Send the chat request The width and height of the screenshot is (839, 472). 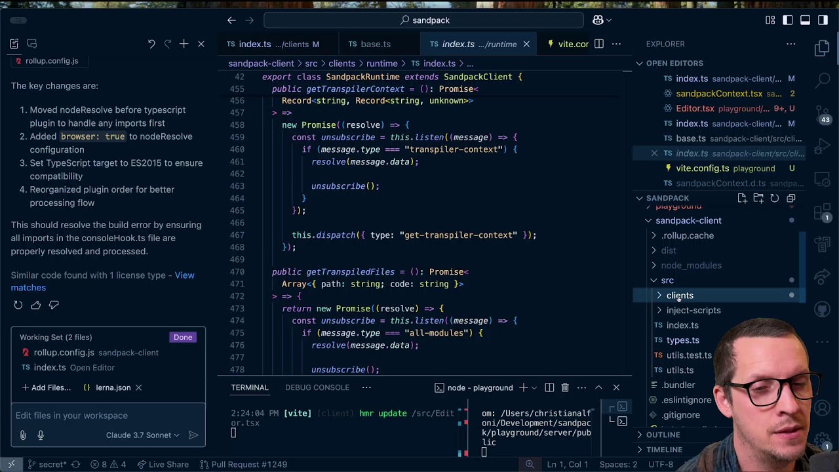click(x=193, y=435)
